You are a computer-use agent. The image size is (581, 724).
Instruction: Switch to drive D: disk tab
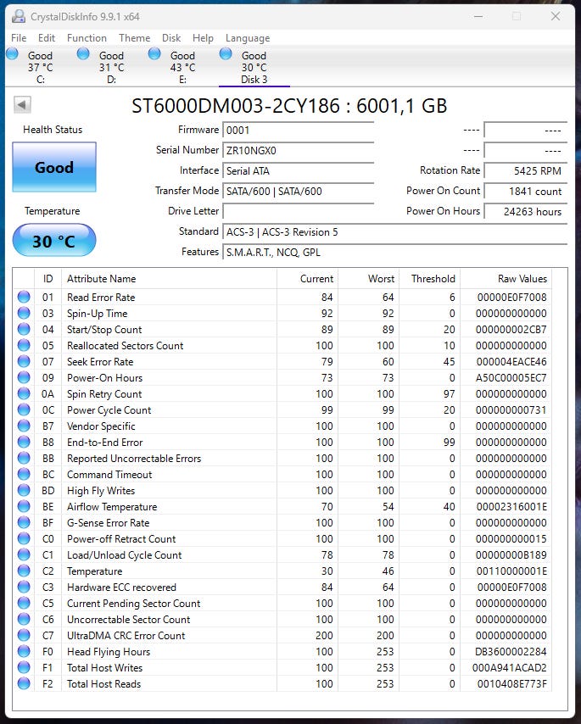pos(111,68)
